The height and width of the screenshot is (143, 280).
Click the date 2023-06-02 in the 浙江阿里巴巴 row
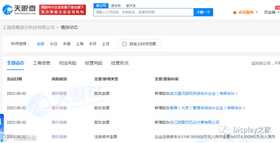17,123
